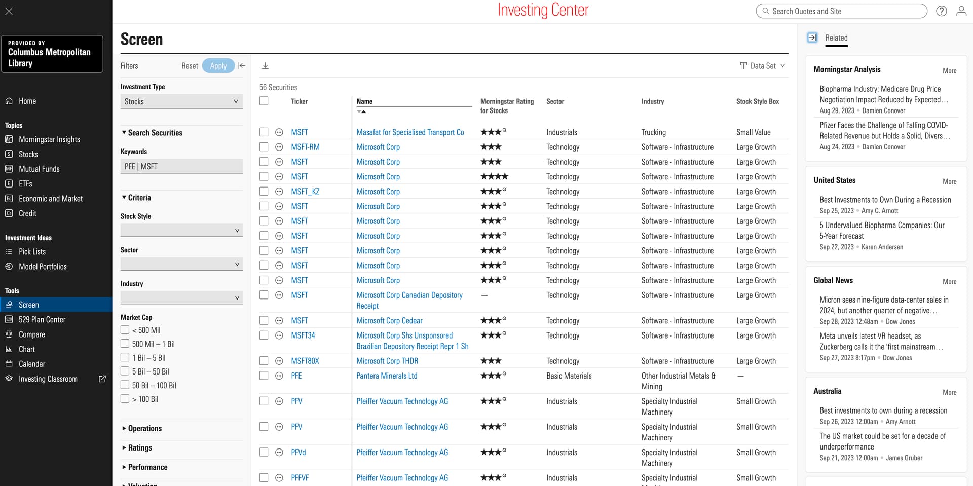This screenshot has height=486, width=973.
Task: Click the Investing Classroom external link icon
Action: (102, 379)
